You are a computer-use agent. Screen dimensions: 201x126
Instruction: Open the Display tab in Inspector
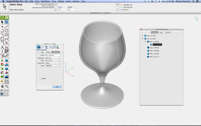click(48, 52)
